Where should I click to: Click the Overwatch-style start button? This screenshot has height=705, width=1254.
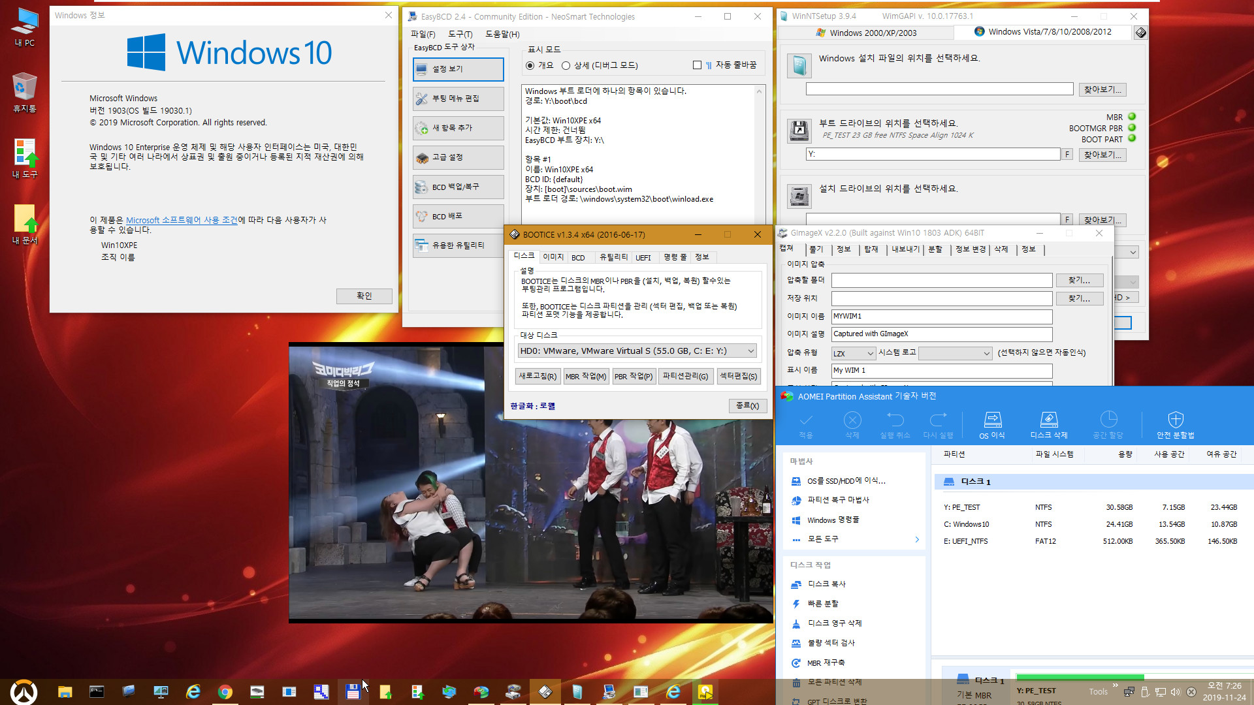tap(24, 692)
